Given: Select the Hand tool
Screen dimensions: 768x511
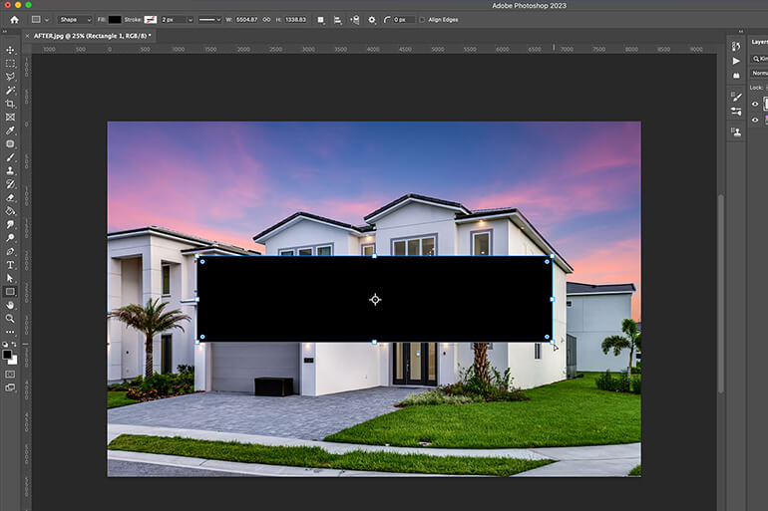Looking at the screenshot, I should point(10,305).
